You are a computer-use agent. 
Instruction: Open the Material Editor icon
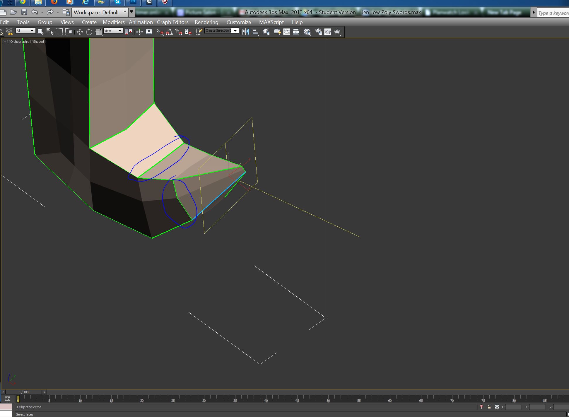[307, 32]
